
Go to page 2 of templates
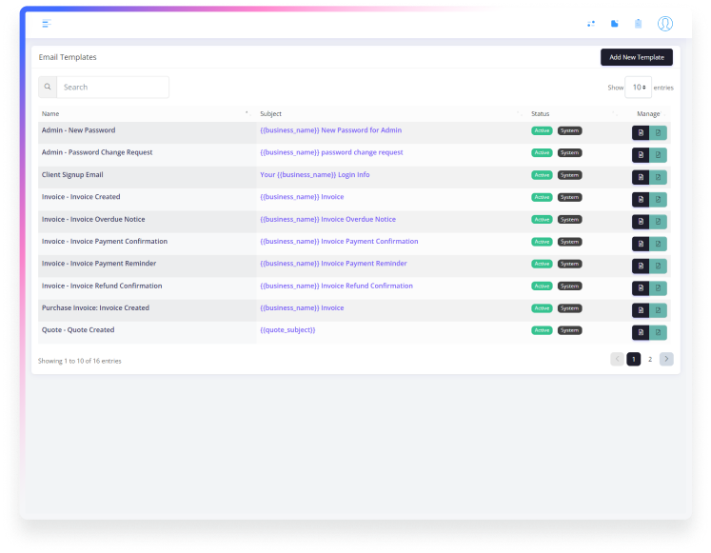[650, 360]
